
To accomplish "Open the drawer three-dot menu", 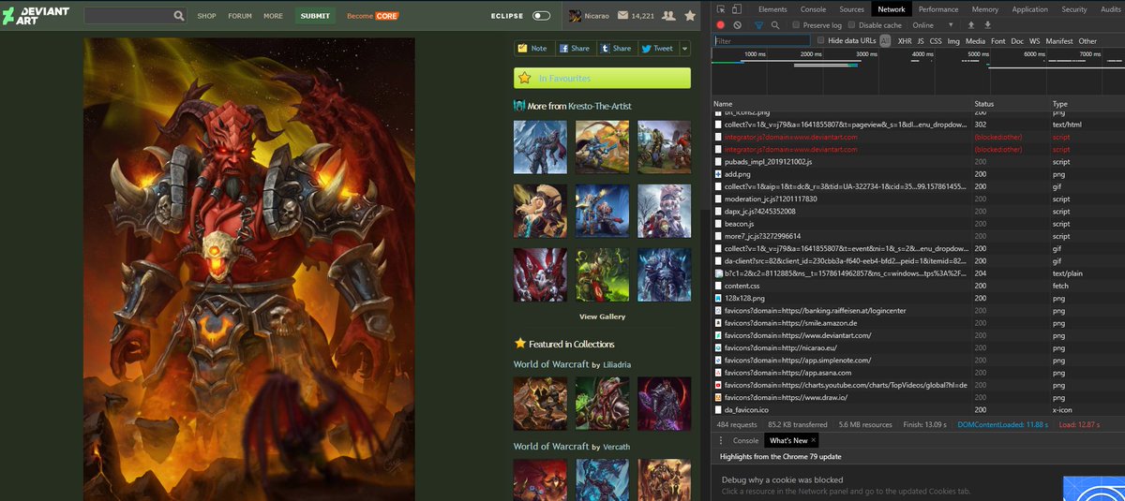I will coord(720,440).
